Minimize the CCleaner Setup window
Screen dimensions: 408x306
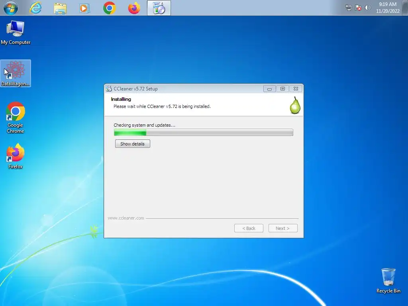point(269,89)
